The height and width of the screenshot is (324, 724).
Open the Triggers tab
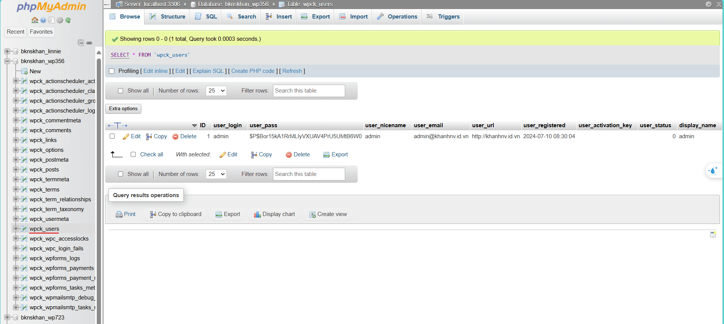tap(443, 17)
